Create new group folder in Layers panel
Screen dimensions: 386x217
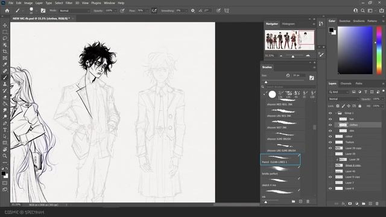(x=364, y=204)
